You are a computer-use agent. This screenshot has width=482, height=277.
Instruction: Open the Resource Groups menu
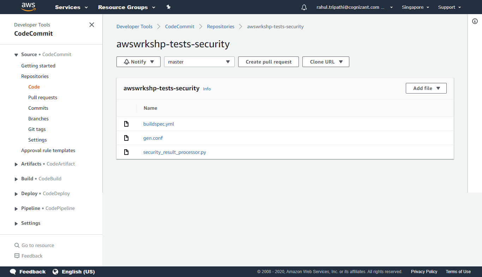[x=127, y=7]
